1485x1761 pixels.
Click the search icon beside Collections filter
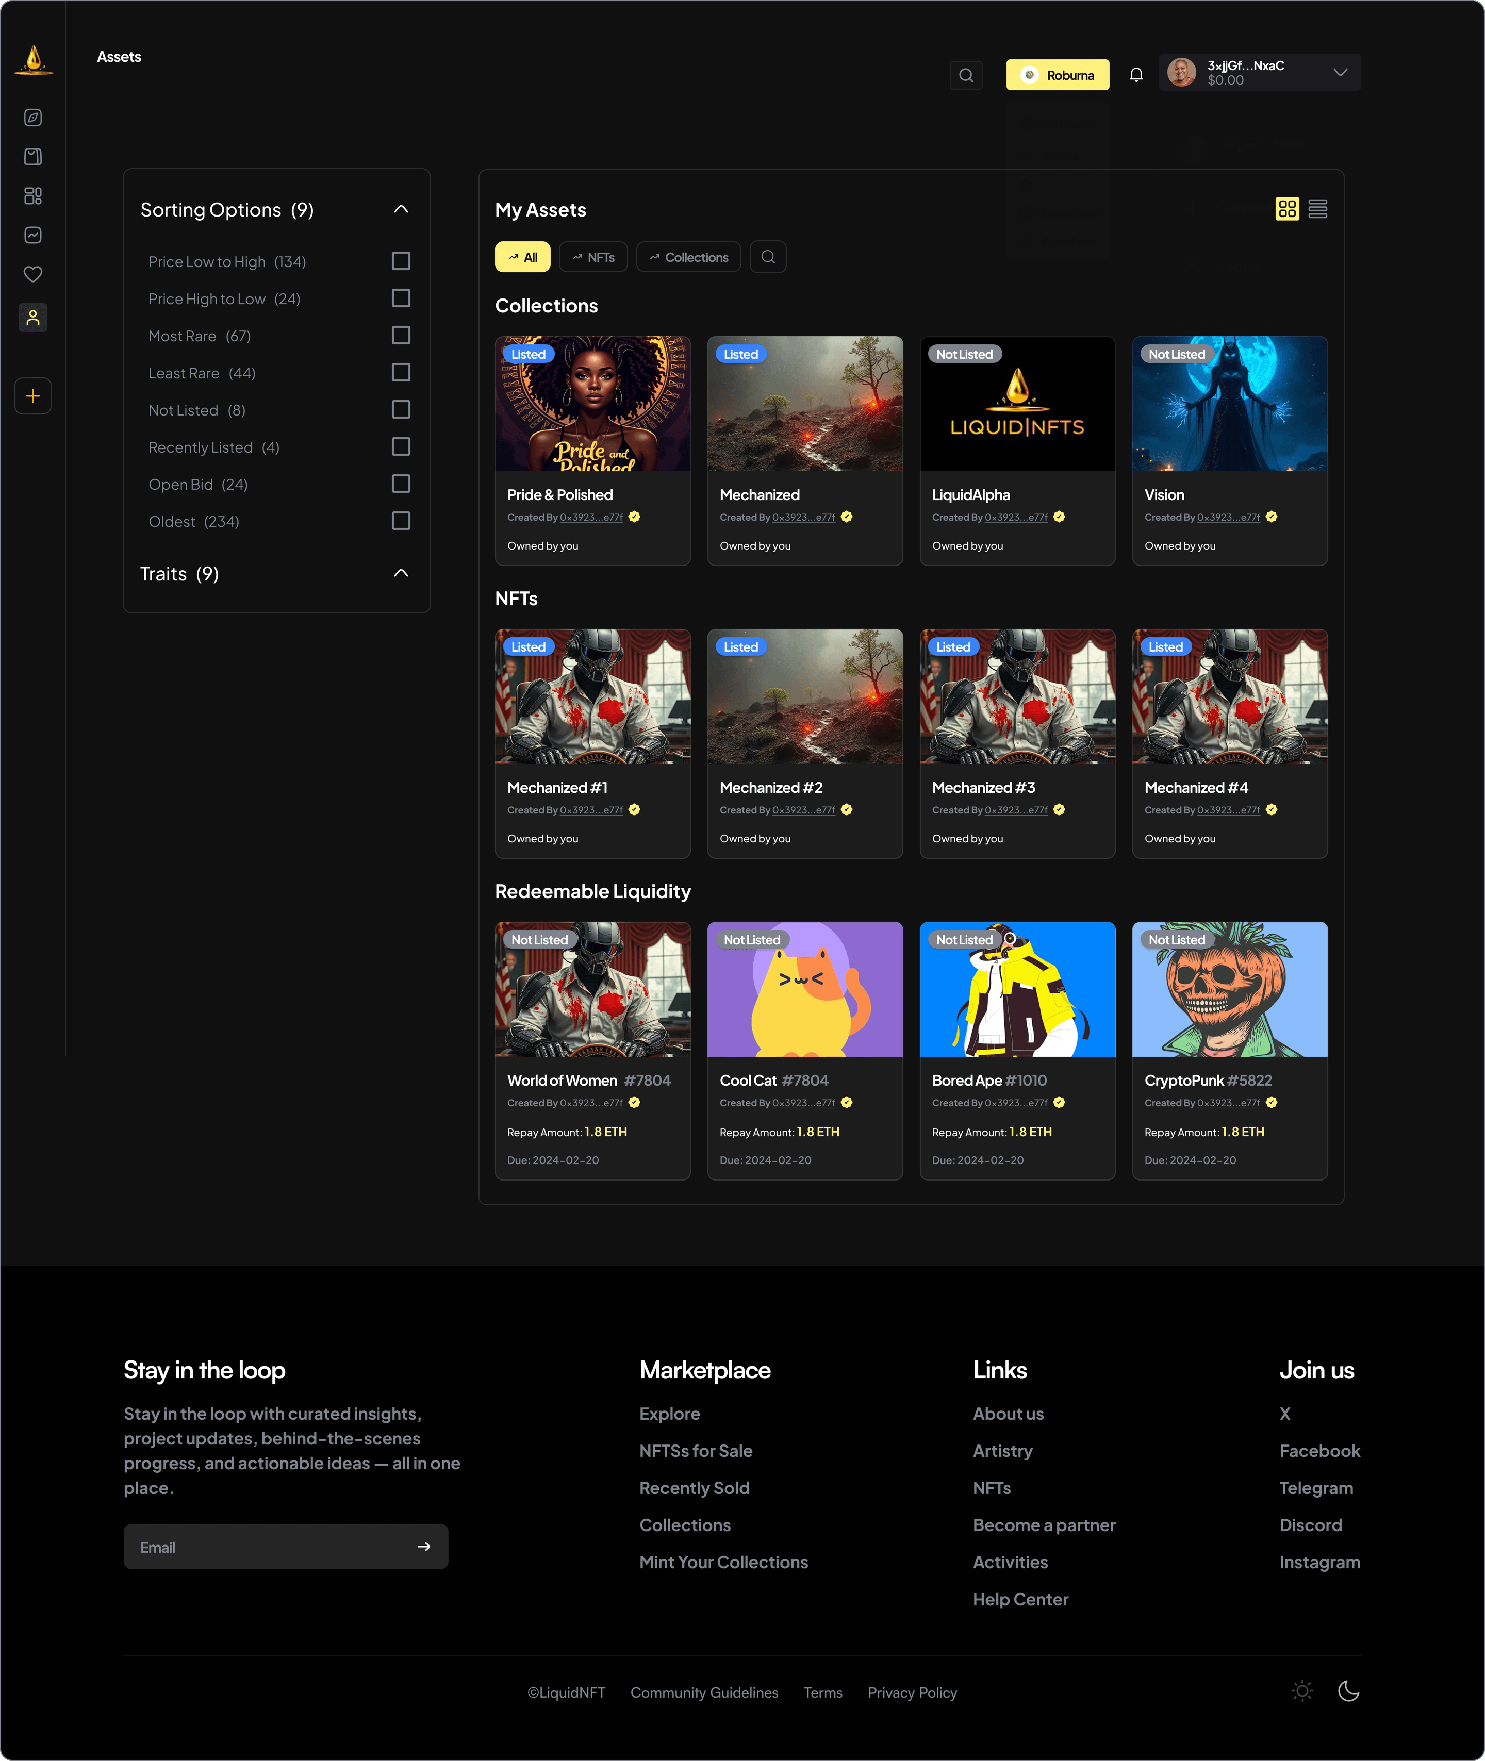tap(768, 257)
